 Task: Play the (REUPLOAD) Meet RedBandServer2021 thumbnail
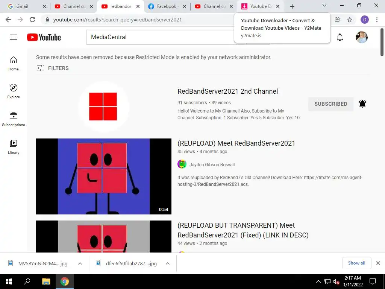point(104,176)
